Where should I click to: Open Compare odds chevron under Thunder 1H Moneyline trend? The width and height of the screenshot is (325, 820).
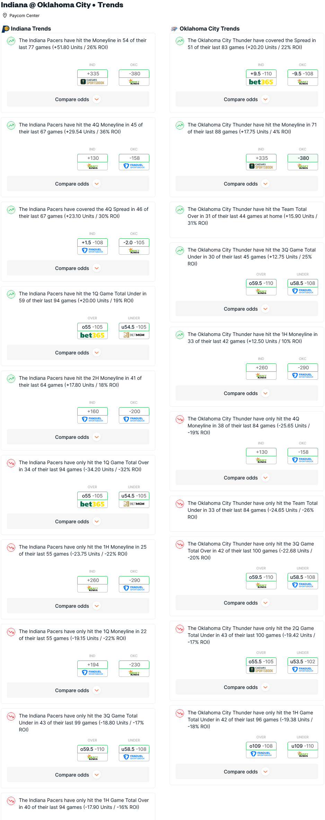click(265, 393)
